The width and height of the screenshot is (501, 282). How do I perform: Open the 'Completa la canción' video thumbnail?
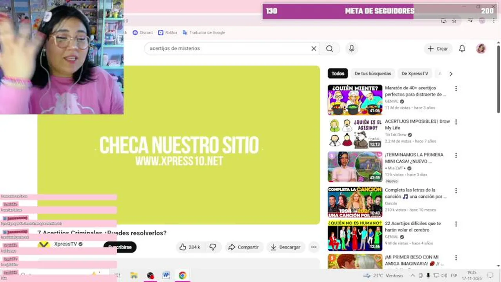pos(355,202)
